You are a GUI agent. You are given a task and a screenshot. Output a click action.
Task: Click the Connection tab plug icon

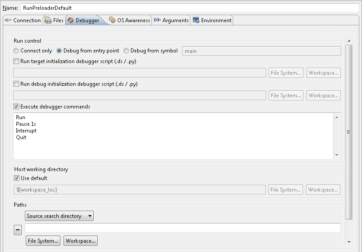(8, 20)
